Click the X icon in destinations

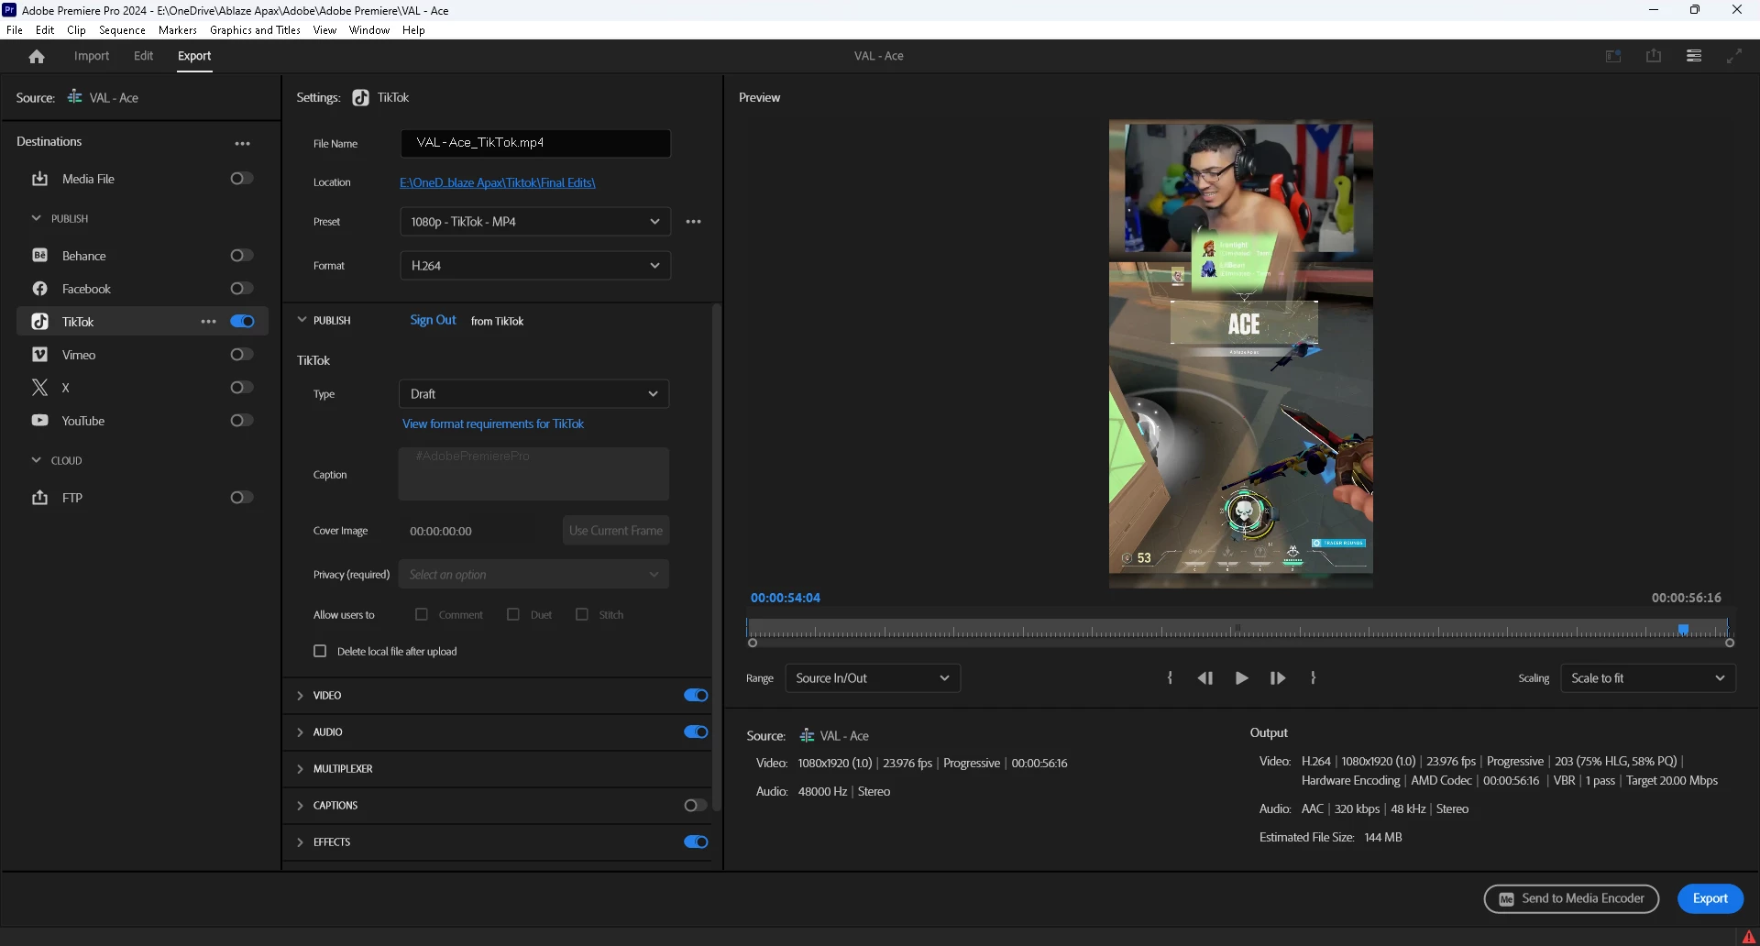click(x=39, y=388)
